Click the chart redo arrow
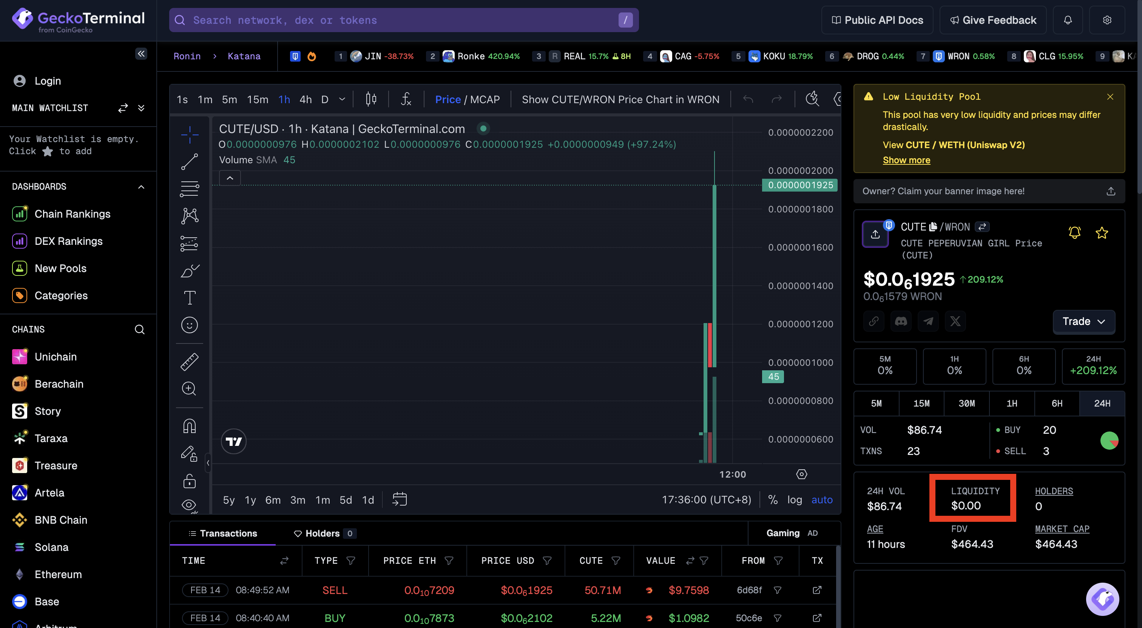 pos(776,99)
